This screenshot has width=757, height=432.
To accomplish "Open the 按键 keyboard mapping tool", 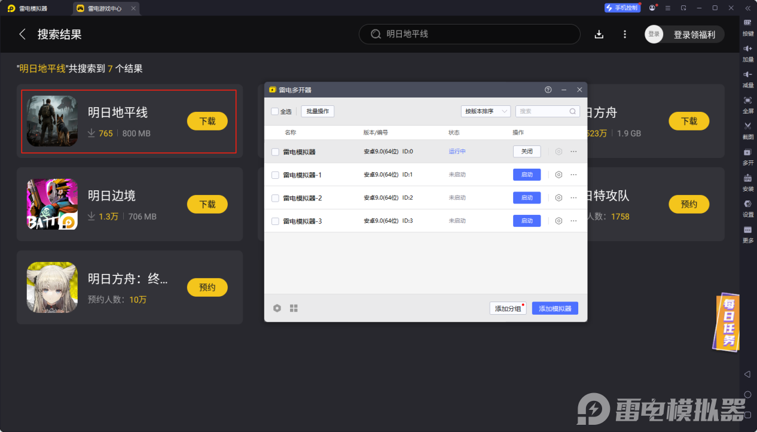I will pyautogui.click(x=747, y=26).
